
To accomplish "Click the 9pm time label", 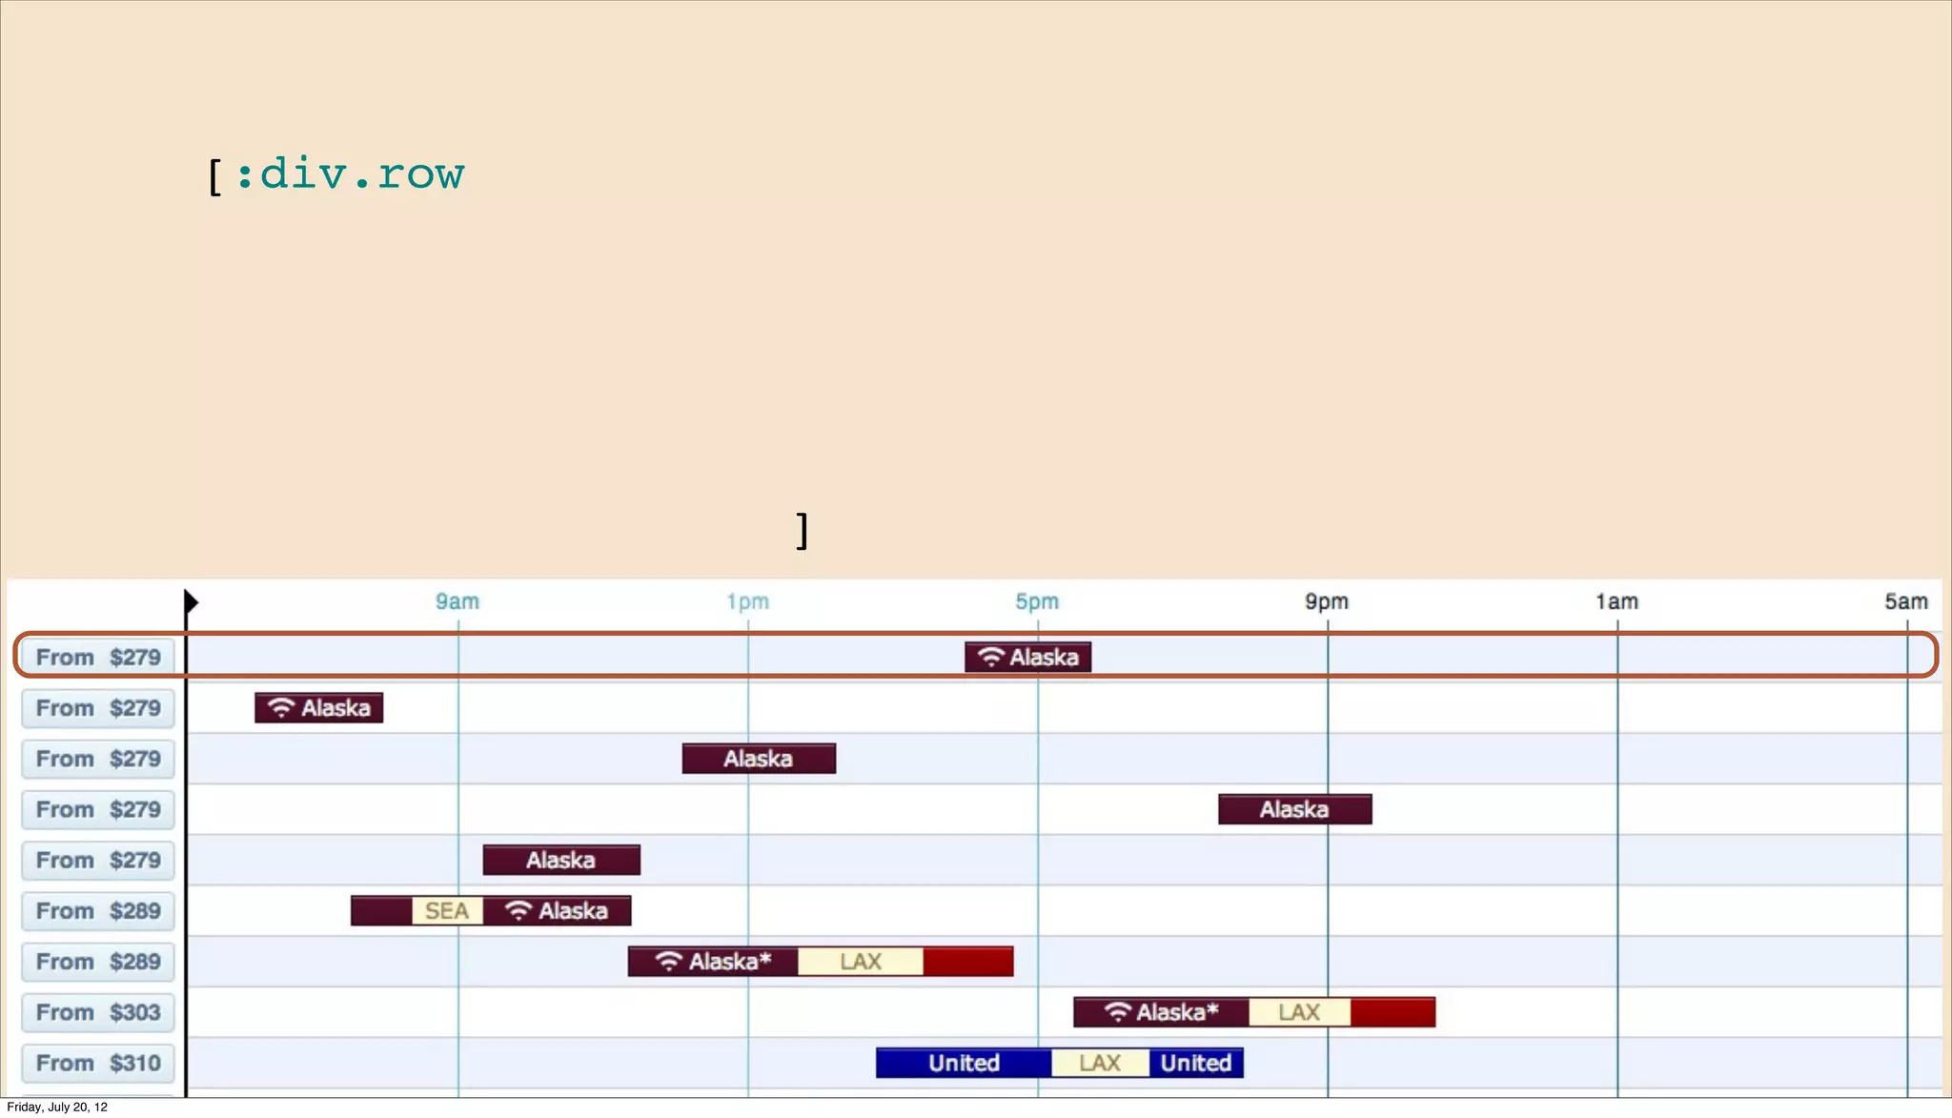I will (1327, 601).
